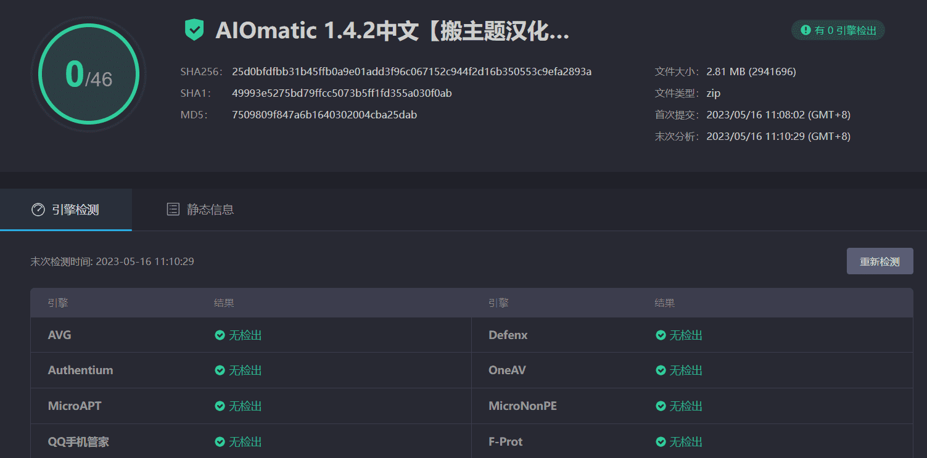Click 无检出 result text for MicroAPT
This screenshot has width=927, height=458.
point(245,406)
